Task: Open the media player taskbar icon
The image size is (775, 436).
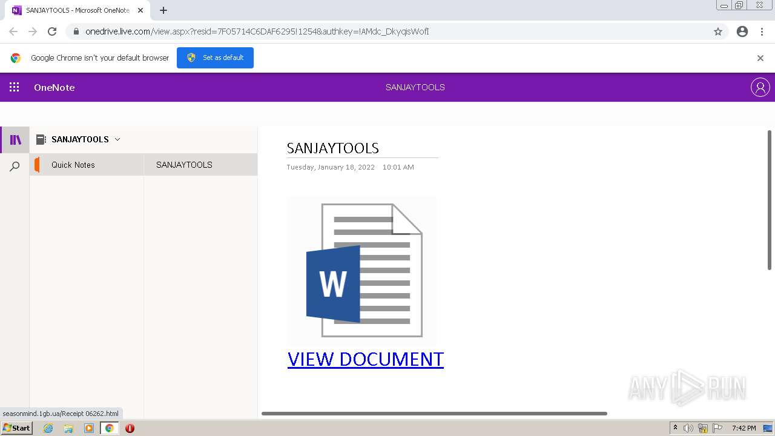Action: [x=89, y=428]
